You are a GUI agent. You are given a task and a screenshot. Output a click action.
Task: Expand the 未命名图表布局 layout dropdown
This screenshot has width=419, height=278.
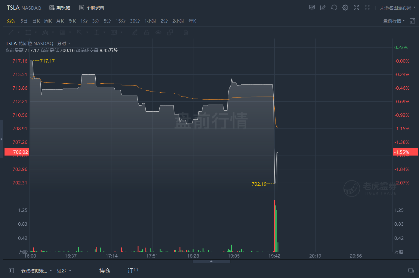click(397, 8)
